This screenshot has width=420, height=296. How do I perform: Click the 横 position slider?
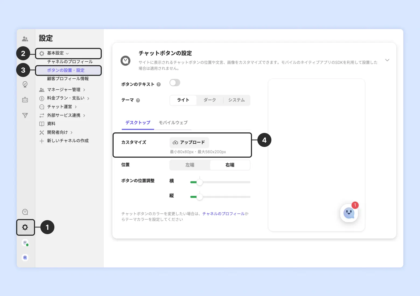point(220,182)
